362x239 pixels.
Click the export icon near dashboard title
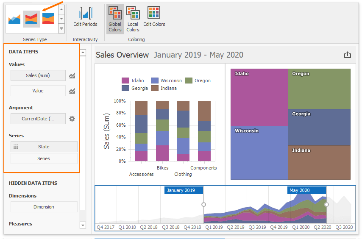pos(348,55)
